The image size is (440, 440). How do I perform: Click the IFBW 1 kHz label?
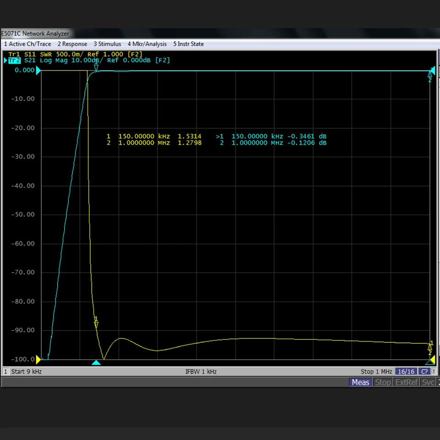[201, 372]
